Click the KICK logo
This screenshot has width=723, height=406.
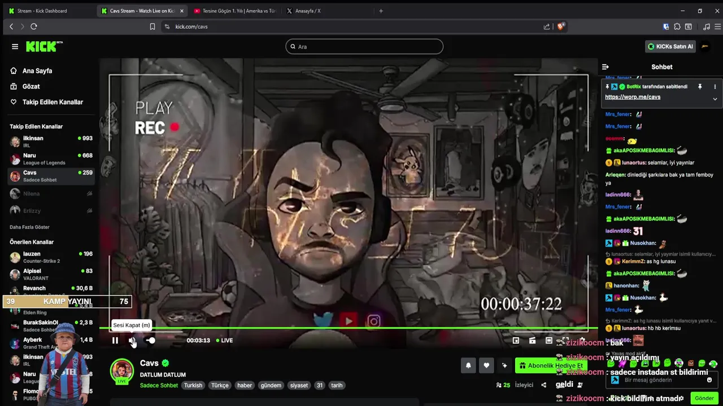point(44,46)
